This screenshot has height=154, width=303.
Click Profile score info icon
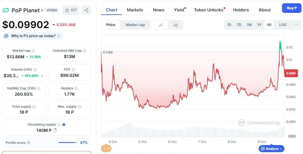(28, 143)
